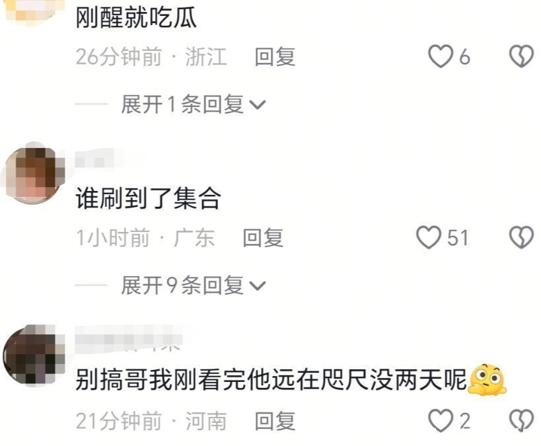This screenshot has height=446, width=541.
Task: Open the blurred username above "谁刷到了集合"
Action: pos(110,159)
